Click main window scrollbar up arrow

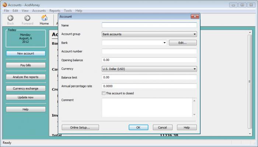point(250,32)
